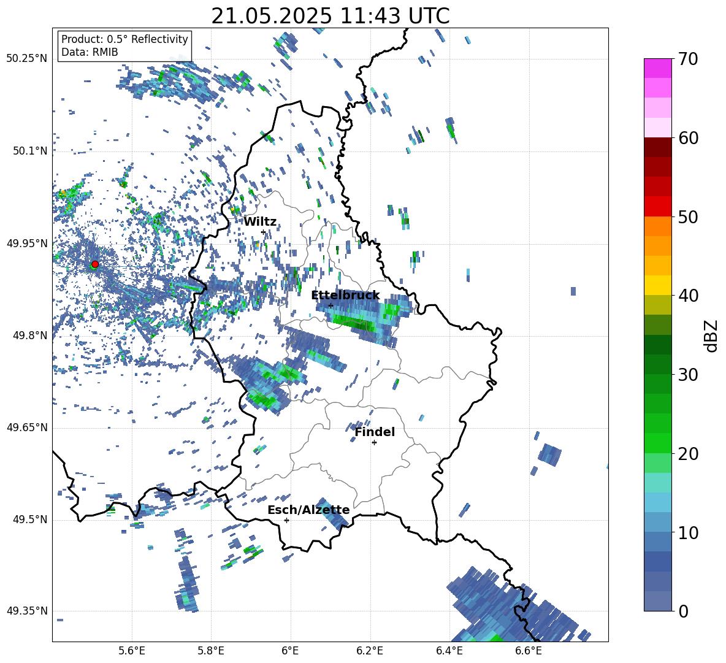This screenshot has width=726, height=663.
Task: Click the 49.5°N latitude label
Action: pos(29,519)
